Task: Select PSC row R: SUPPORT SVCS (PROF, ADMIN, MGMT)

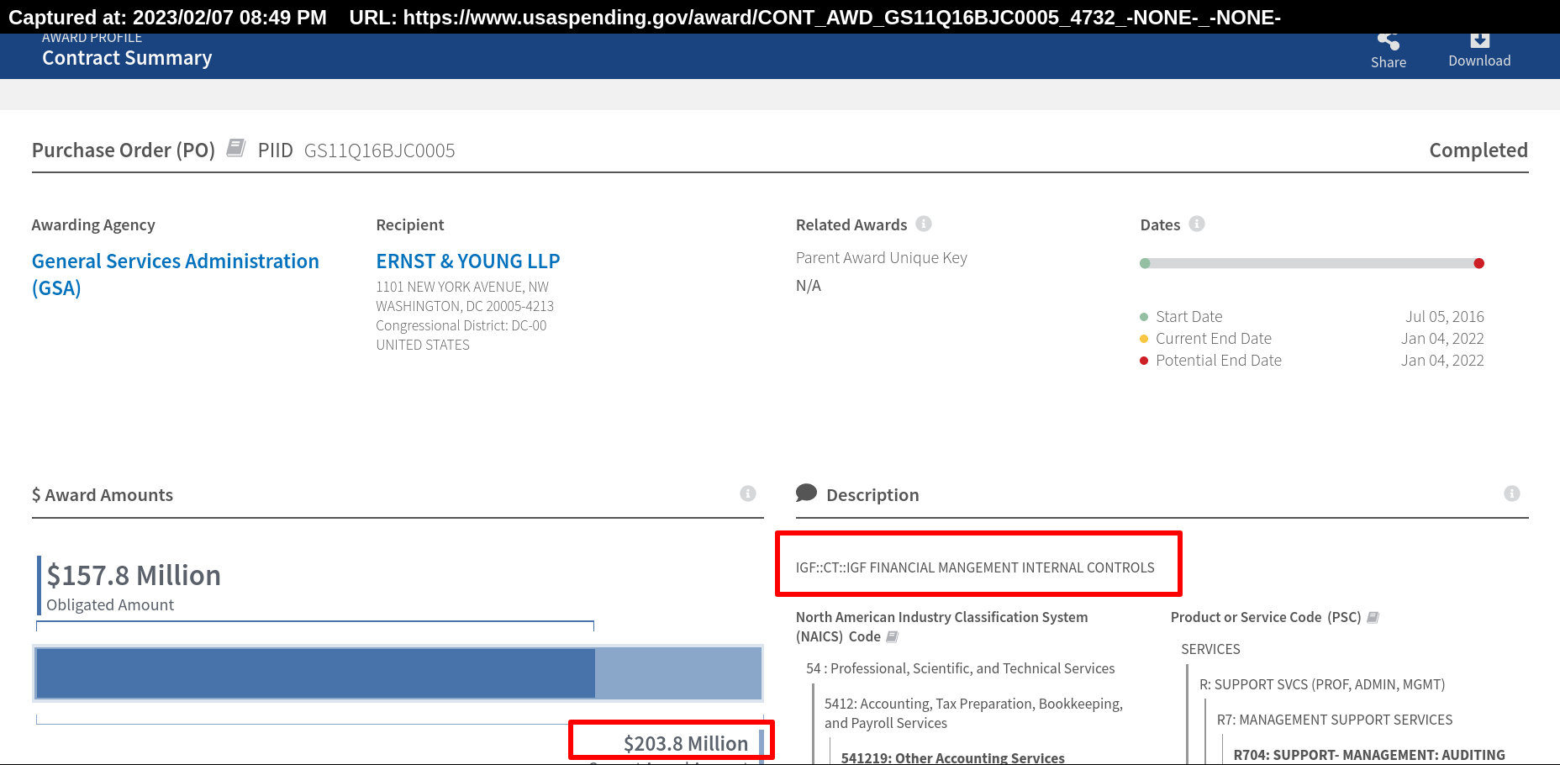Action: pos(1322,684)
